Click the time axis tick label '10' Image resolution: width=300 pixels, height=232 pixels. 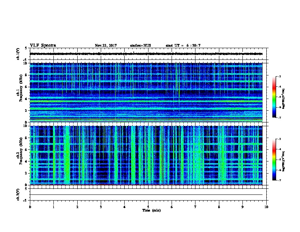click(266, 207)
